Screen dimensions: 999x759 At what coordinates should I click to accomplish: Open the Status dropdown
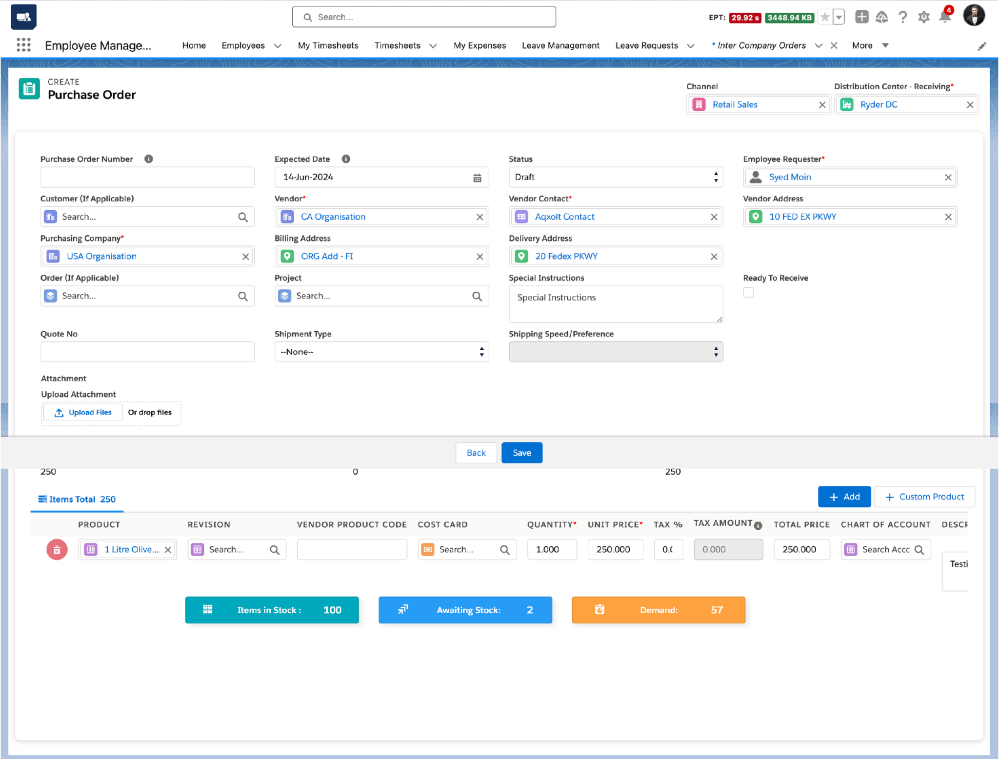[x=616, y=177]
